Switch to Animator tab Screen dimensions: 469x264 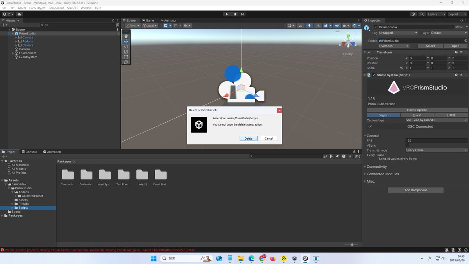click(168, 20)
